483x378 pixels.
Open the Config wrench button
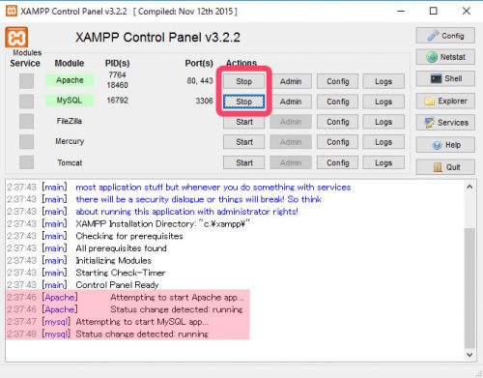point(445,36)
